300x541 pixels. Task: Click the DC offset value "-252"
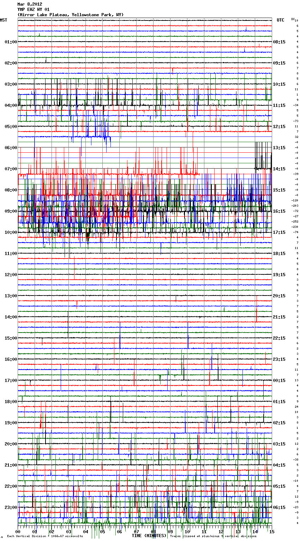pyautogui.click(x=295, y=221)
